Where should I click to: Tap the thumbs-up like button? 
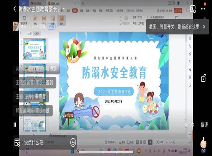coord(203,143)
